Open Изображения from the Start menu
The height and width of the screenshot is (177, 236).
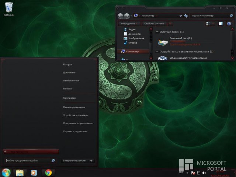point(71,81)
